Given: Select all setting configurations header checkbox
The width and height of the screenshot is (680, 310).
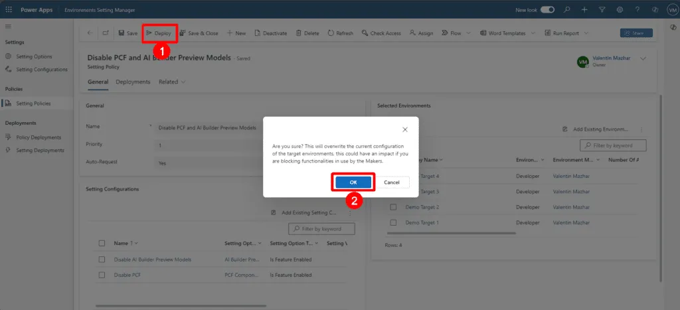Looking at the screenshot, I should pyautogui.click(x=102, y=243).
